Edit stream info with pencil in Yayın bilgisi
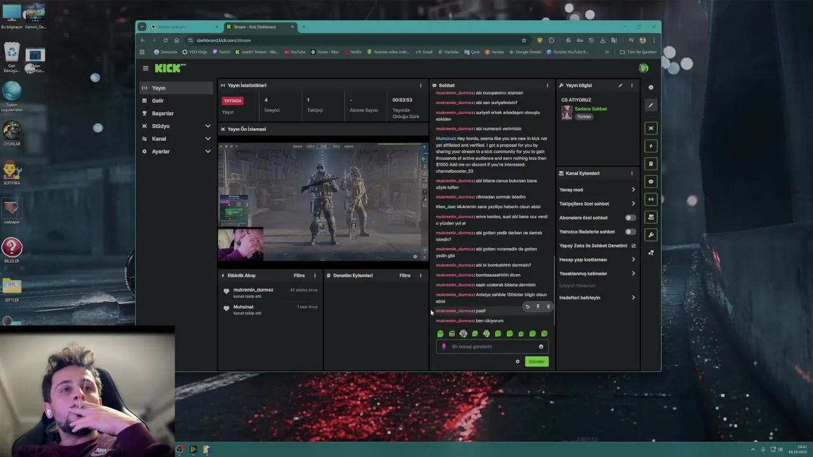Screen dimensions: 813x457 (621, 85)
